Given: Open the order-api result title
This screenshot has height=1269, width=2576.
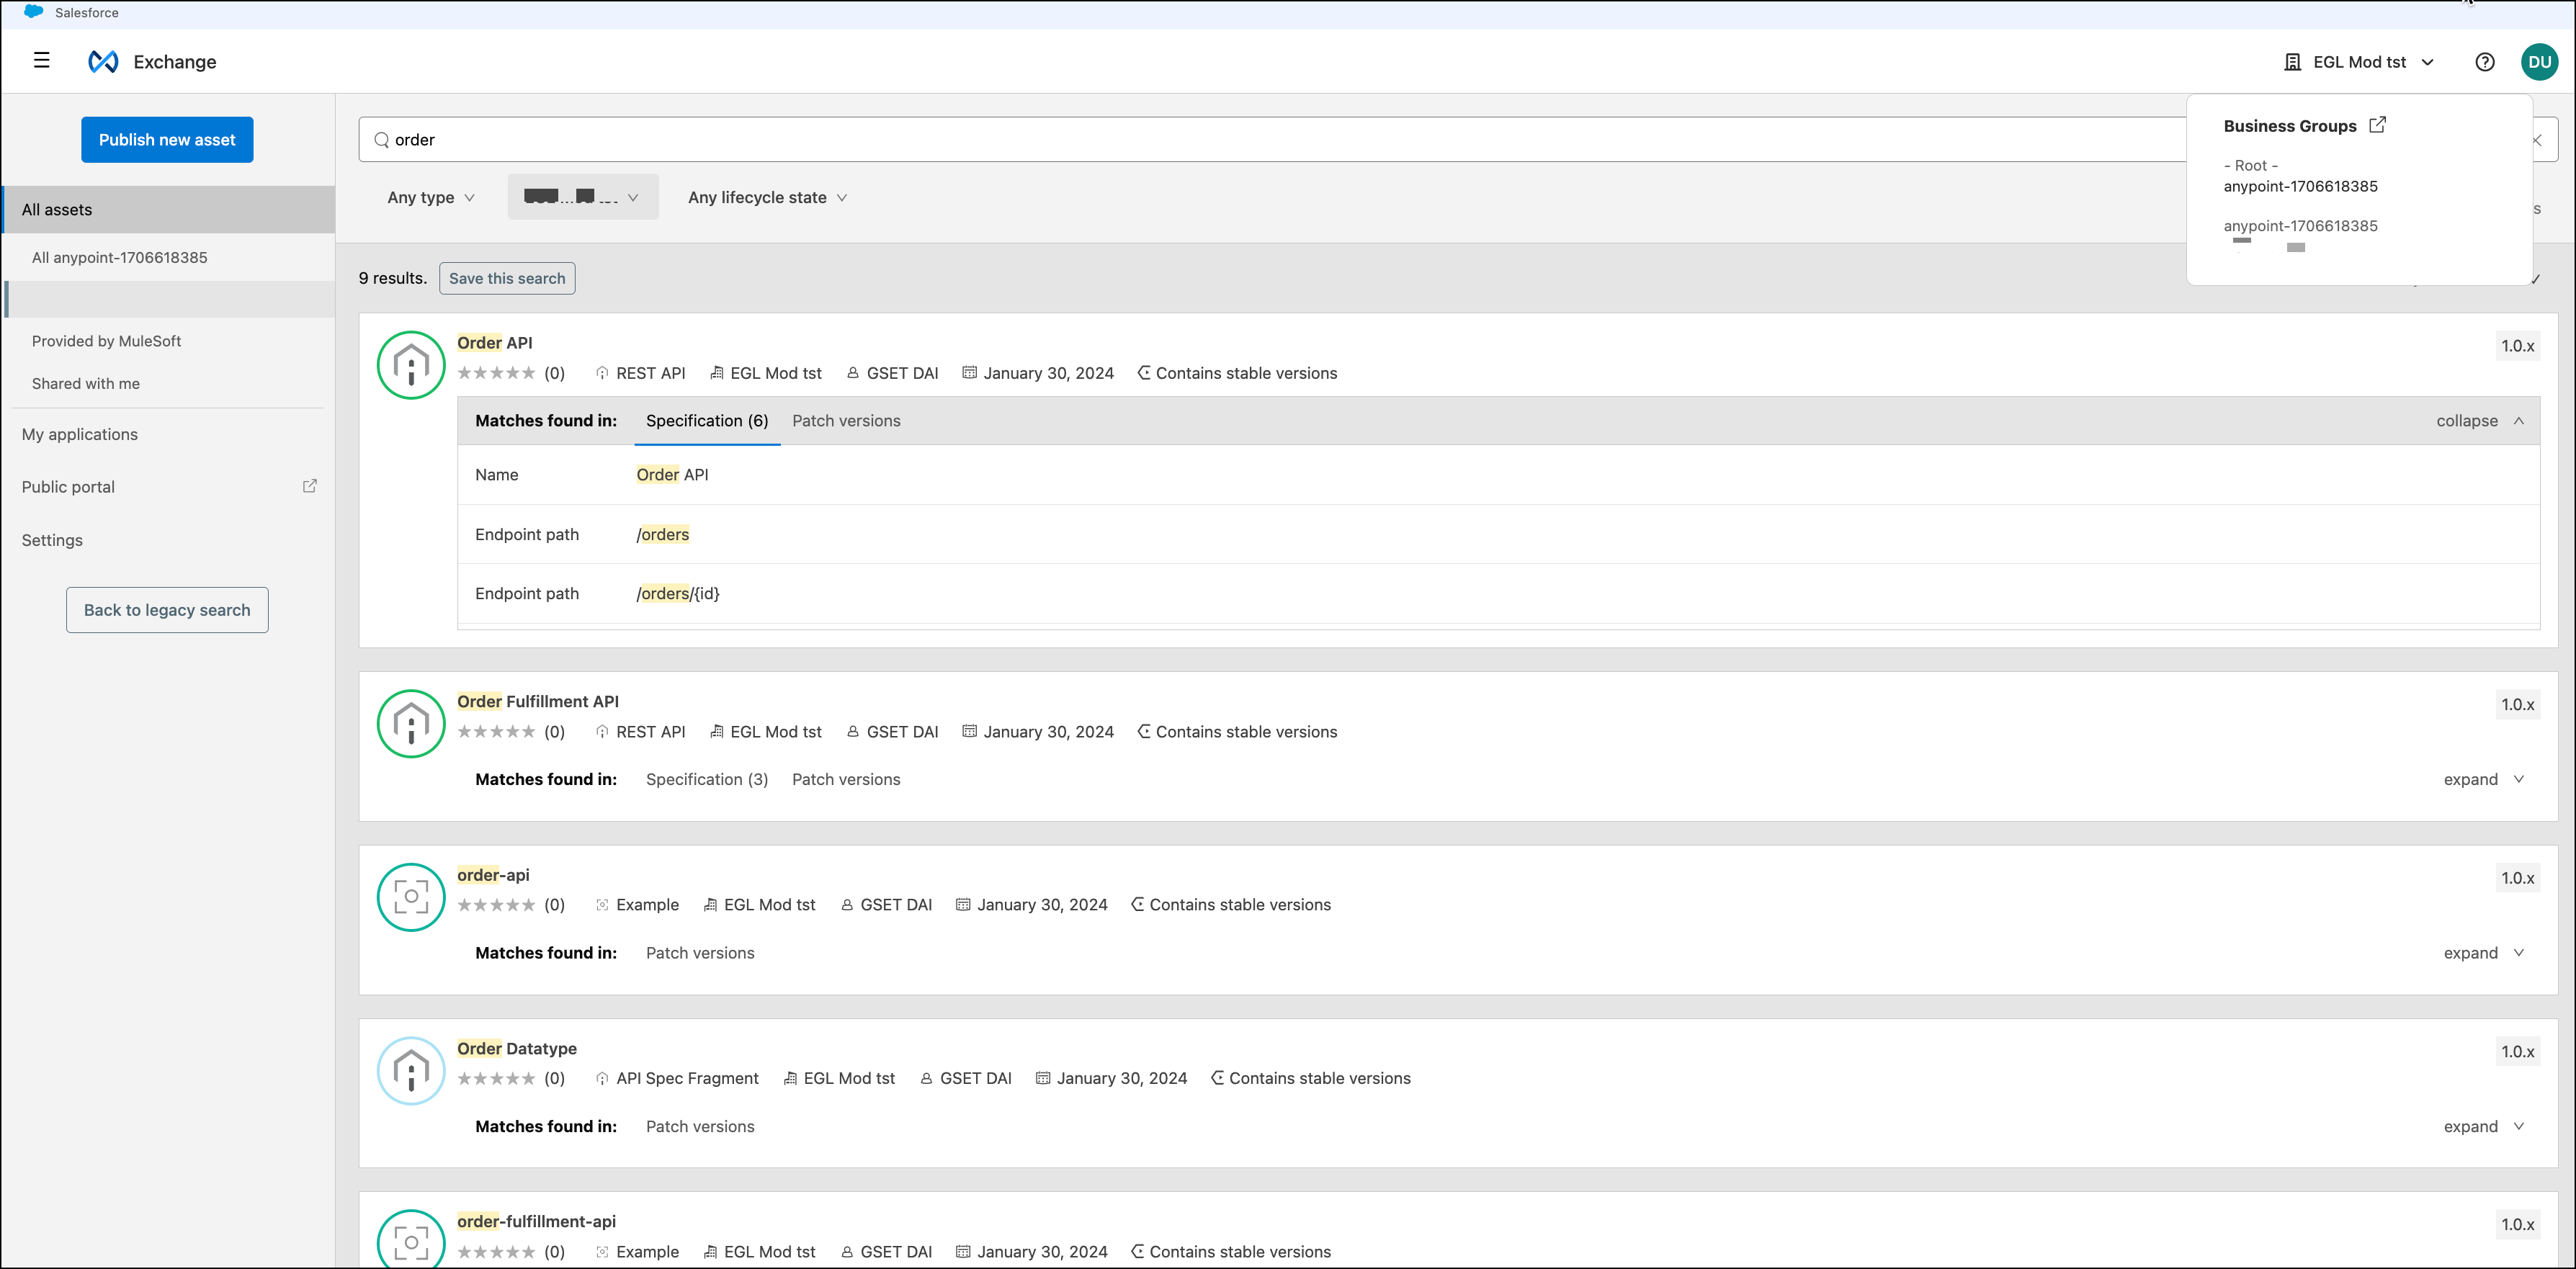Looking at the screenshot, I should (x=493, y=875).
